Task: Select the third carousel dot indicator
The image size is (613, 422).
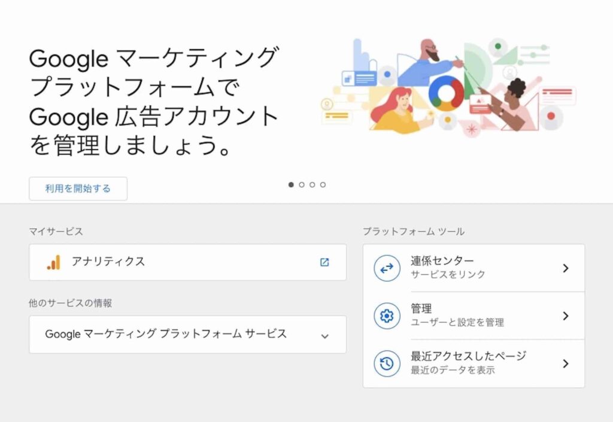Action: pos(312,185)
